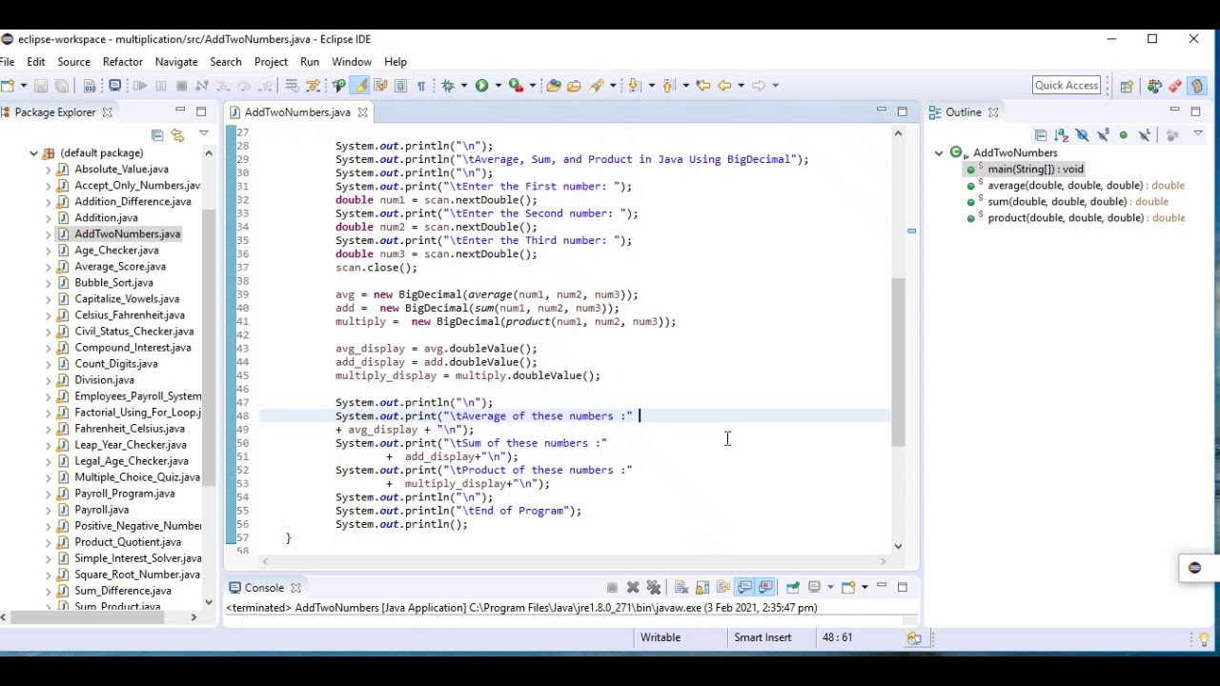This screenshot has height=686, width=1220.
Task: Click the Quick Access field
Action: click(x=1067, y=85)
